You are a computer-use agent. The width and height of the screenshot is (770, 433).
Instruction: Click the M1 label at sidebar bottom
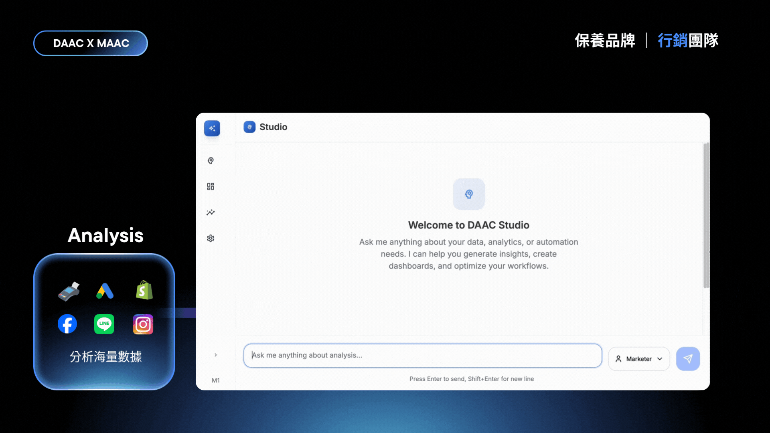pos(216,380)
